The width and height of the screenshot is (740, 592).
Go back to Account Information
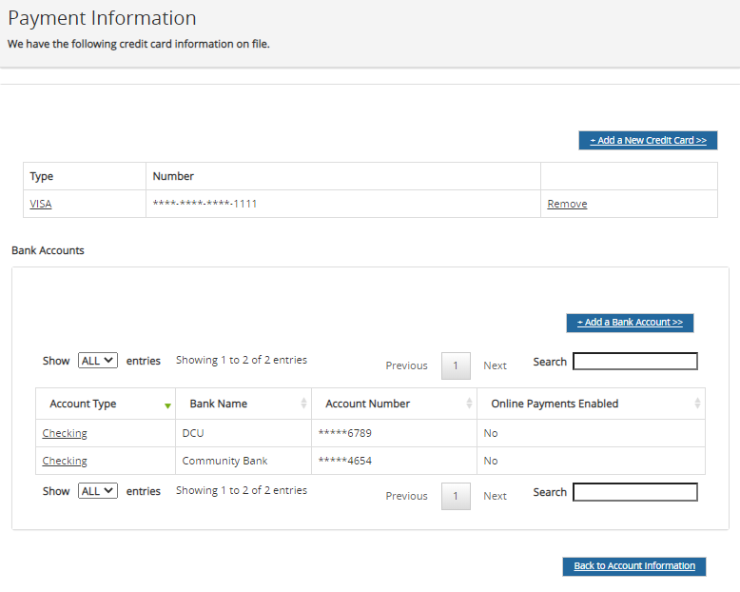[x=634, y=566]
